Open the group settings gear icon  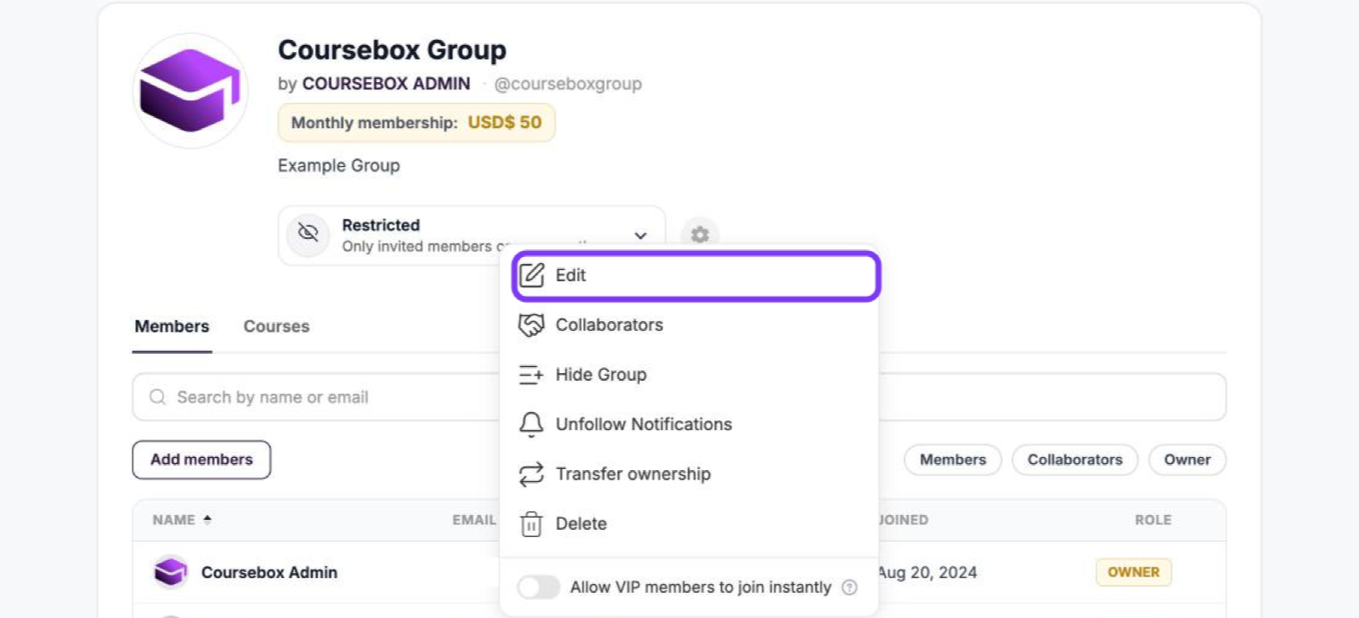click(x=699, y=235)
